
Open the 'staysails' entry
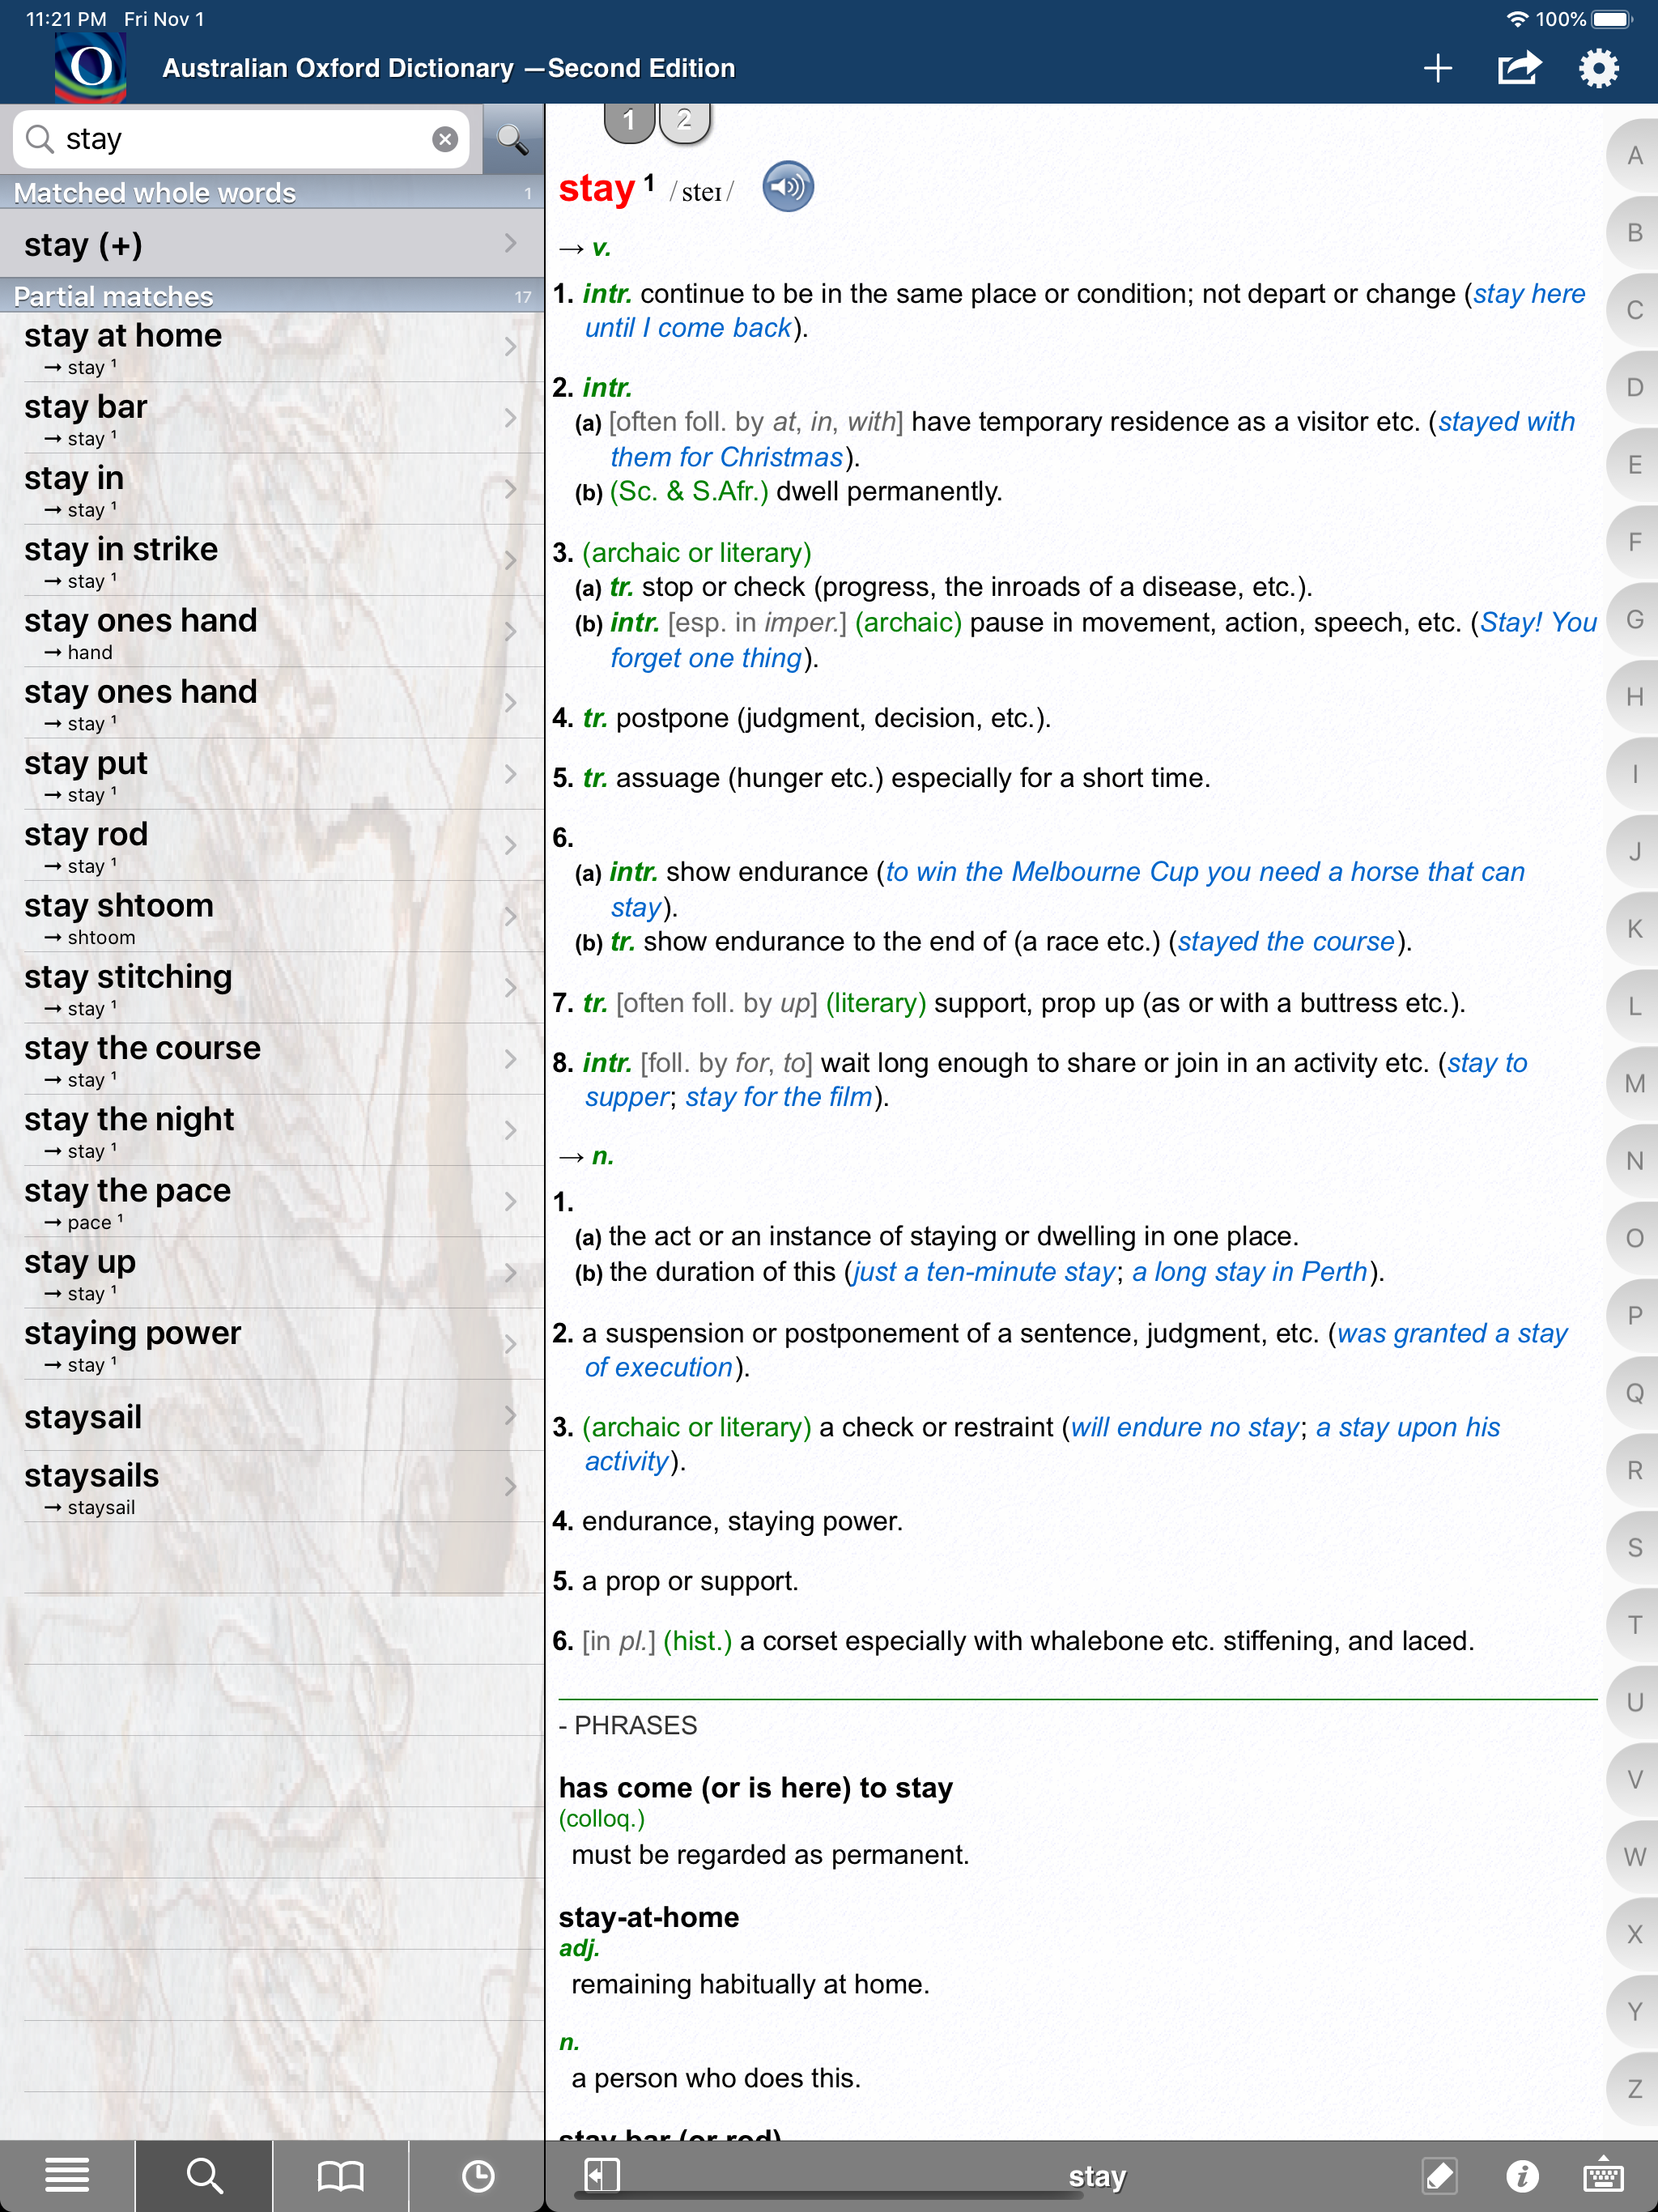click(272, 1487)
